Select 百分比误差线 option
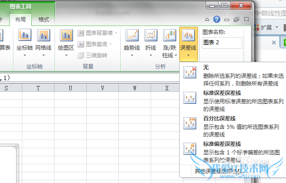This screenshot has width=286, height=183. [x=234, y=126]
